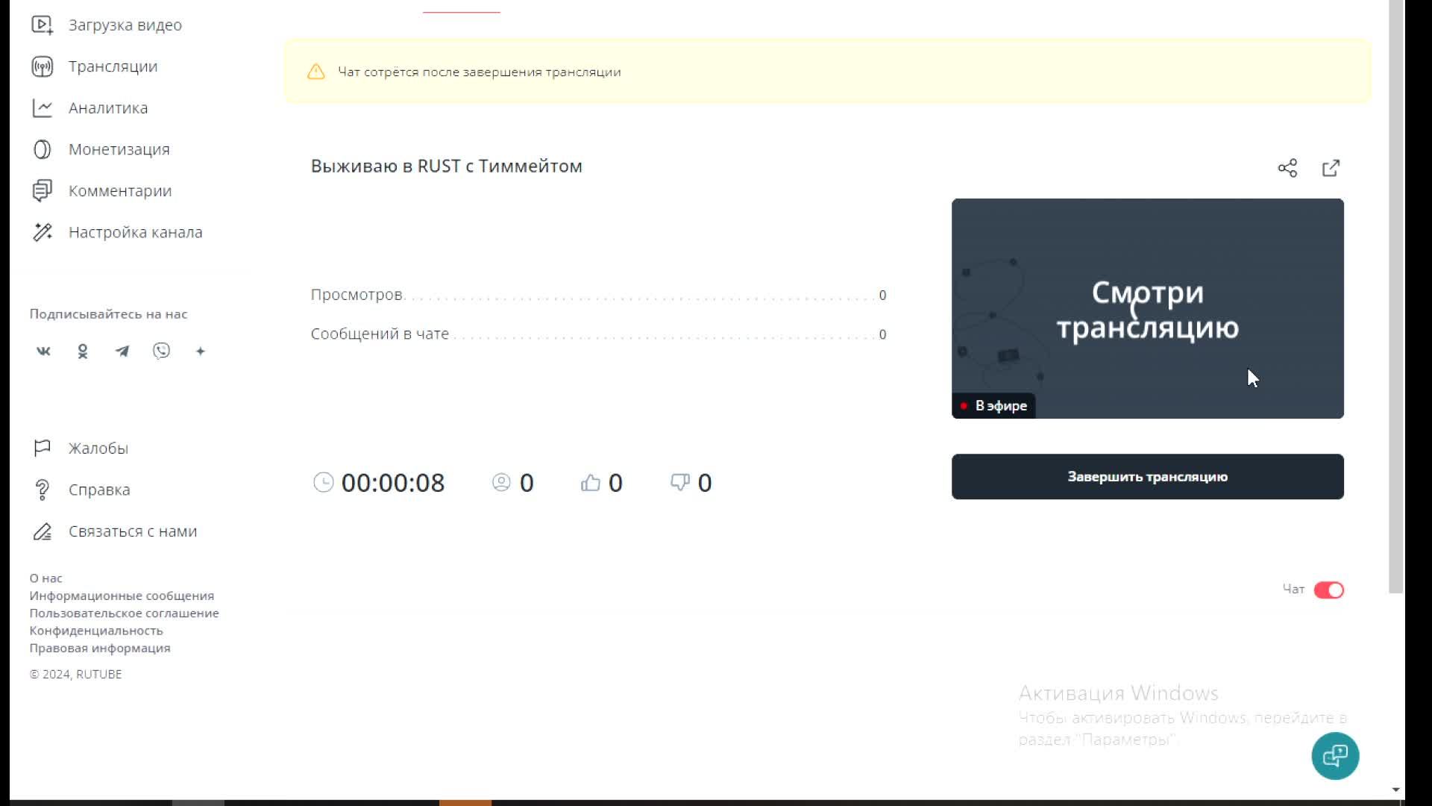Click the analytics chart icon

pyautogui.click(x=43, y=108)
